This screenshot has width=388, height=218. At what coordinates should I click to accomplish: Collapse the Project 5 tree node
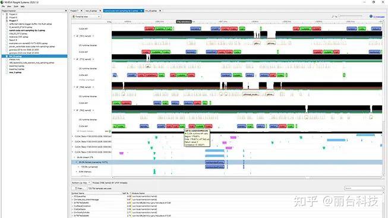point(4,14)
